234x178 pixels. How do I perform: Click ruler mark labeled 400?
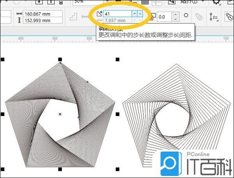pyautogui.click(x=21, y=38)
